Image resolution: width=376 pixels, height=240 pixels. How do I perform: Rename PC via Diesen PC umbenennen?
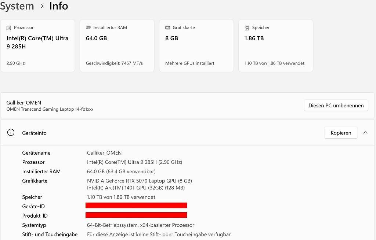point(336,105)
